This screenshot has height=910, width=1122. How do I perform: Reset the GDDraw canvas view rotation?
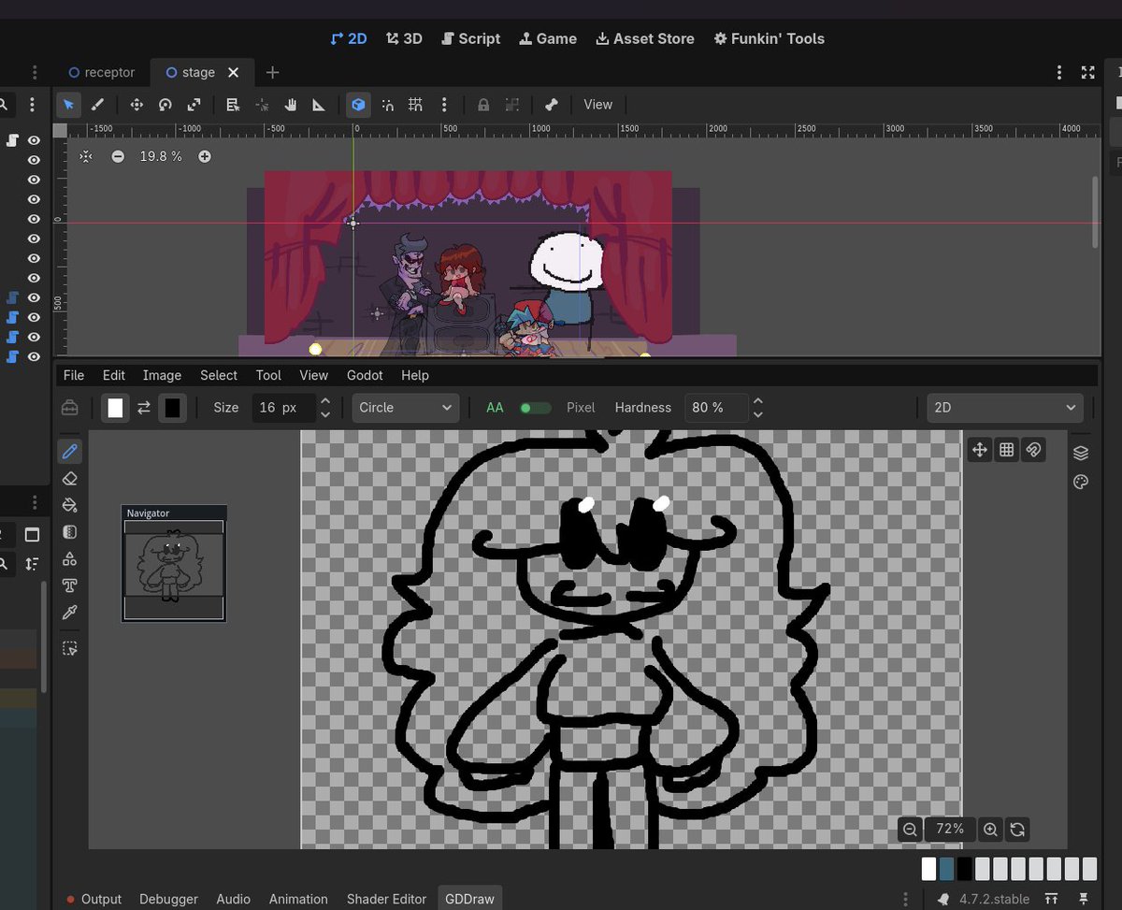coord(1017,829)
